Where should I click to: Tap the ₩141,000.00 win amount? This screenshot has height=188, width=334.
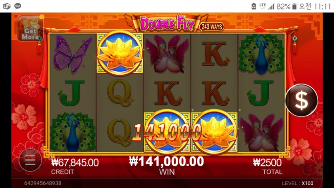pos(166,161)
